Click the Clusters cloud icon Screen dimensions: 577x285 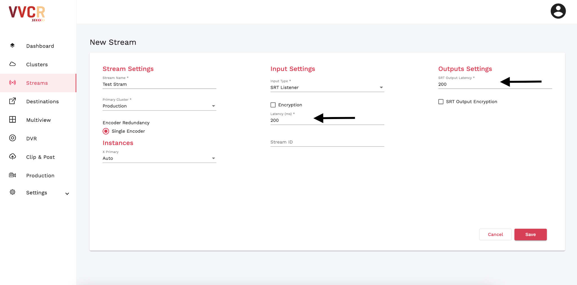pyautogui.click(x=12, y=64)
